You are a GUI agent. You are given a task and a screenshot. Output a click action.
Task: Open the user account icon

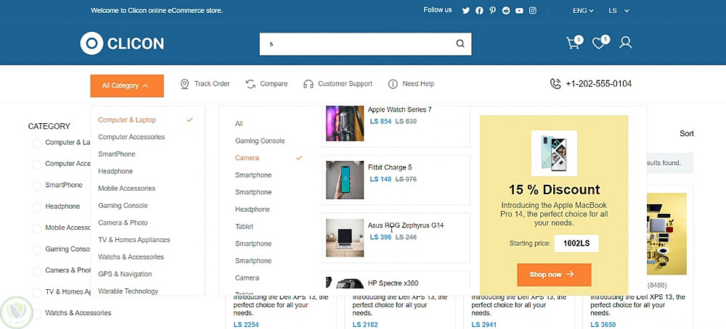(626, 43)
